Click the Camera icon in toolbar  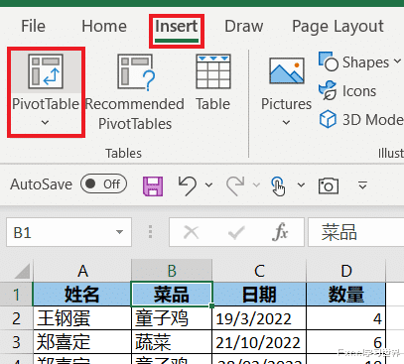[329, 185]
